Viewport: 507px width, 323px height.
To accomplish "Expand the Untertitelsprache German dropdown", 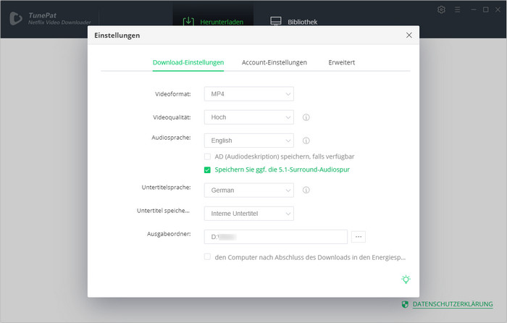I will 248,190.
